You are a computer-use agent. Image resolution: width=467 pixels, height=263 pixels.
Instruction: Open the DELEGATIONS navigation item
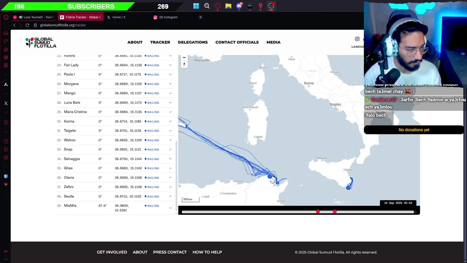tap(193, 42)
